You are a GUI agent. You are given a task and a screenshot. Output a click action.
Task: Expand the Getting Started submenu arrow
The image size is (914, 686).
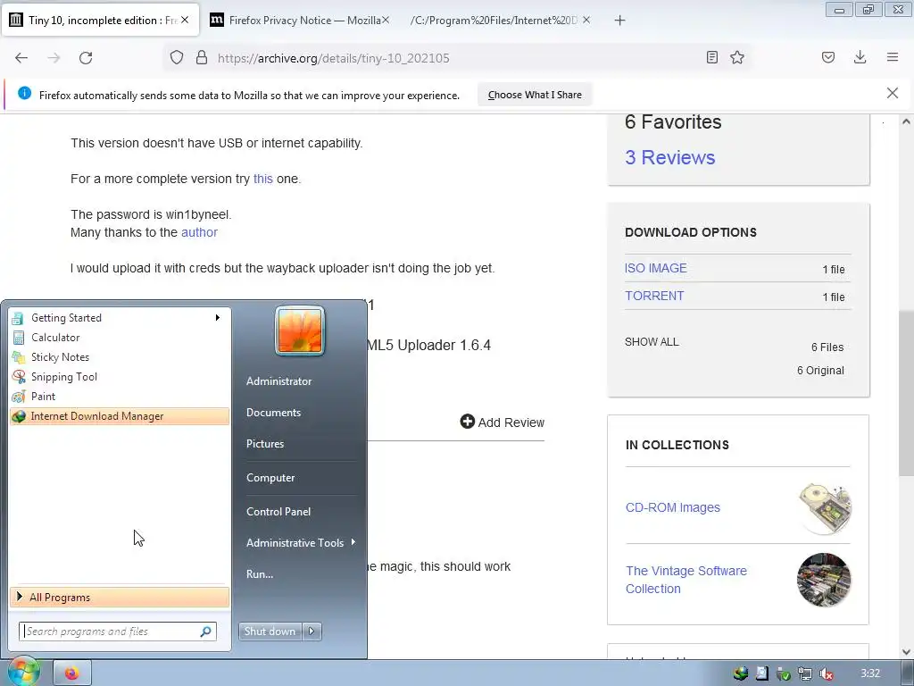tap(218, 318)
